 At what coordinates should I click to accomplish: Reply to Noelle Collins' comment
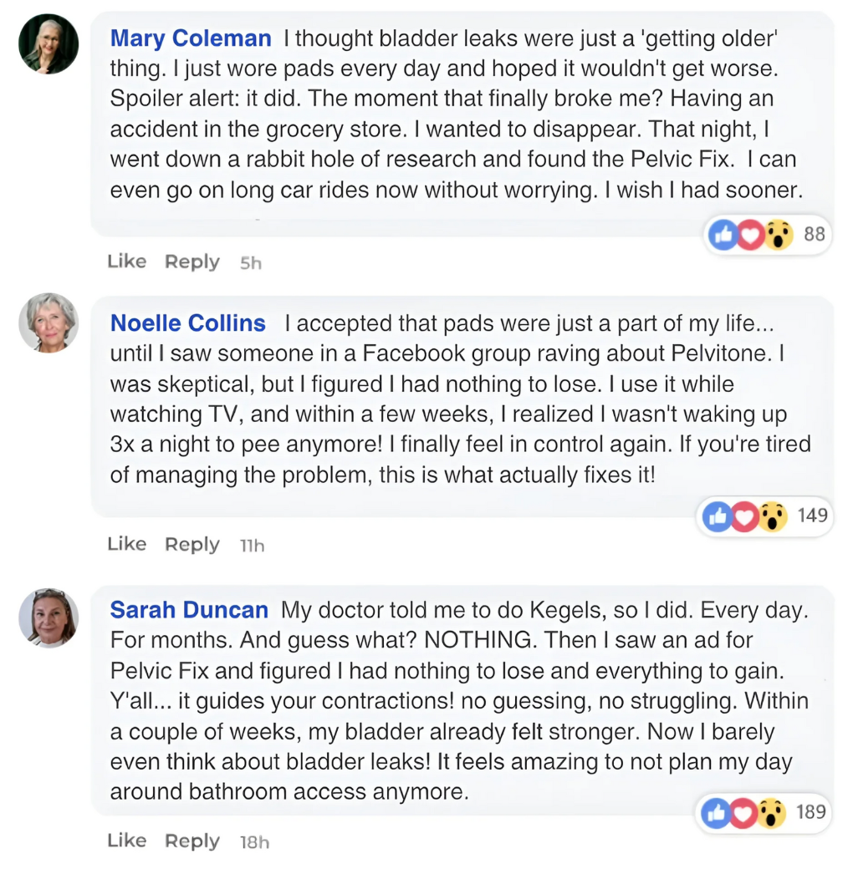coord(192,545)
